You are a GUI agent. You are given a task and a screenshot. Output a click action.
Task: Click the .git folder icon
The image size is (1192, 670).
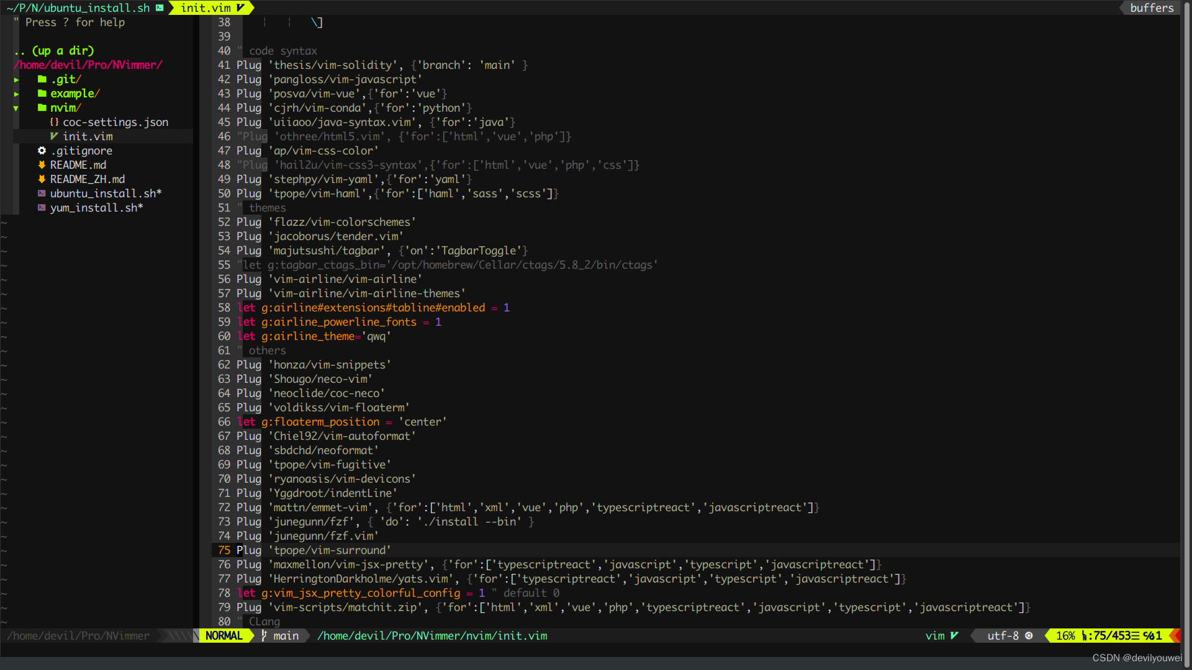point(42,79)
